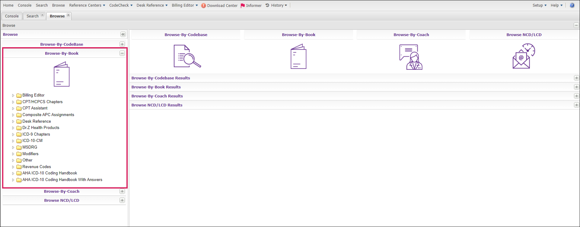This screenshot has height=227, width=580.
Task: Open the CodeCheck menu
Action: [x=121, y=5]
